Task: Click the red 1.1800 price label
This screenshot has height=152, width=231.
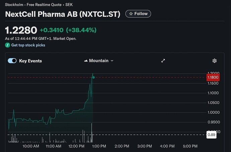Action: (x=213, y=78)
